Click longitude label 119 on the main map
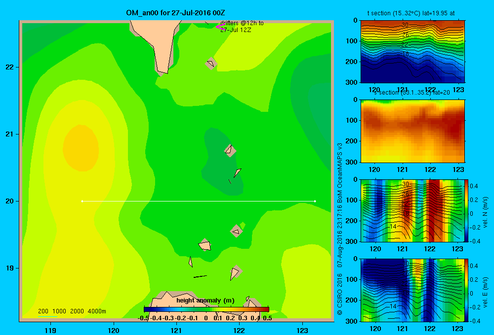 tap(50, 330)
